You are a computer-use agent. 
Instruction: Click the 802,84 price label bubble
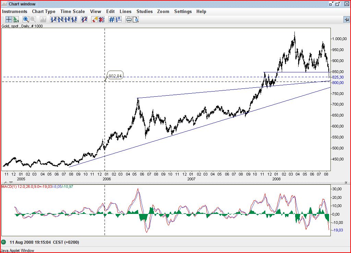click(115, 76)
